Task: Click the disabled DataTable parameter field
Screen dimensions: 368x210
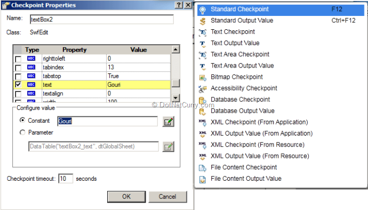Action: pos(93,146)
